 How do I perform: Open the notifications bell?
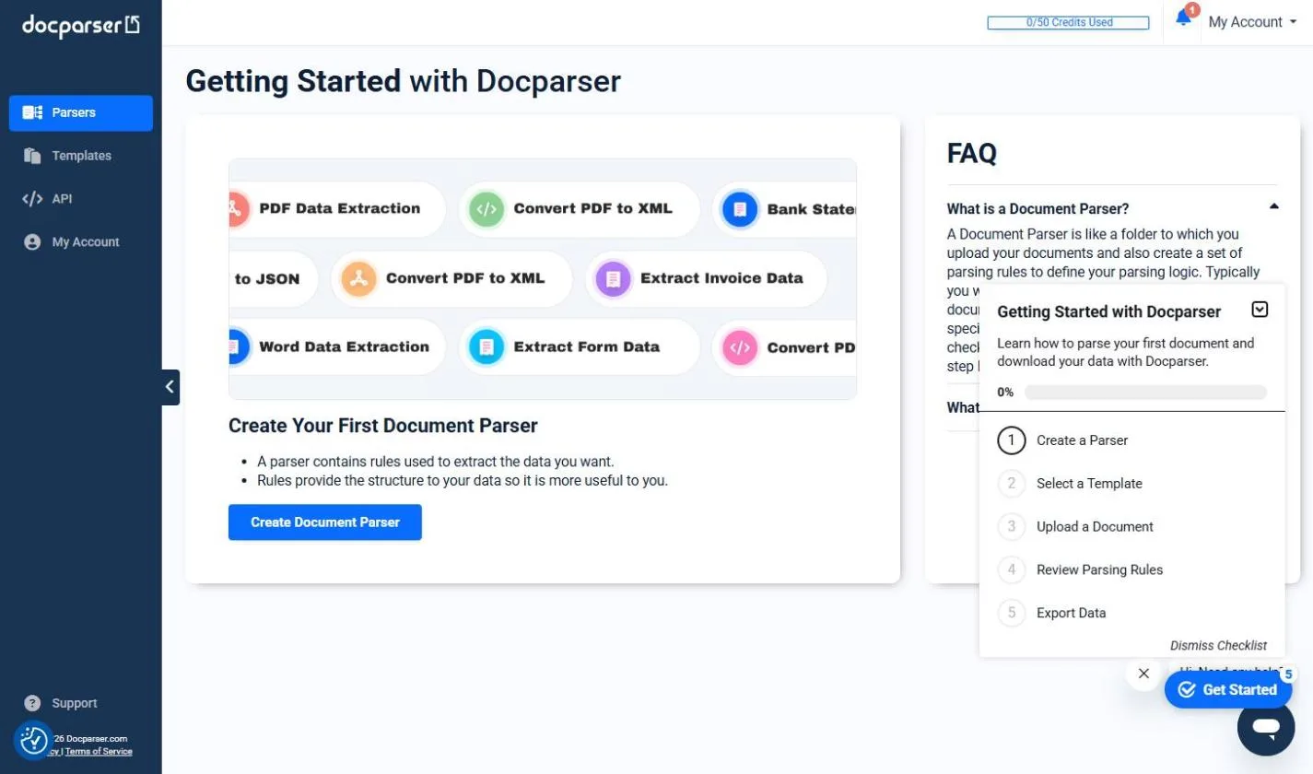[x=1184, y=18]
